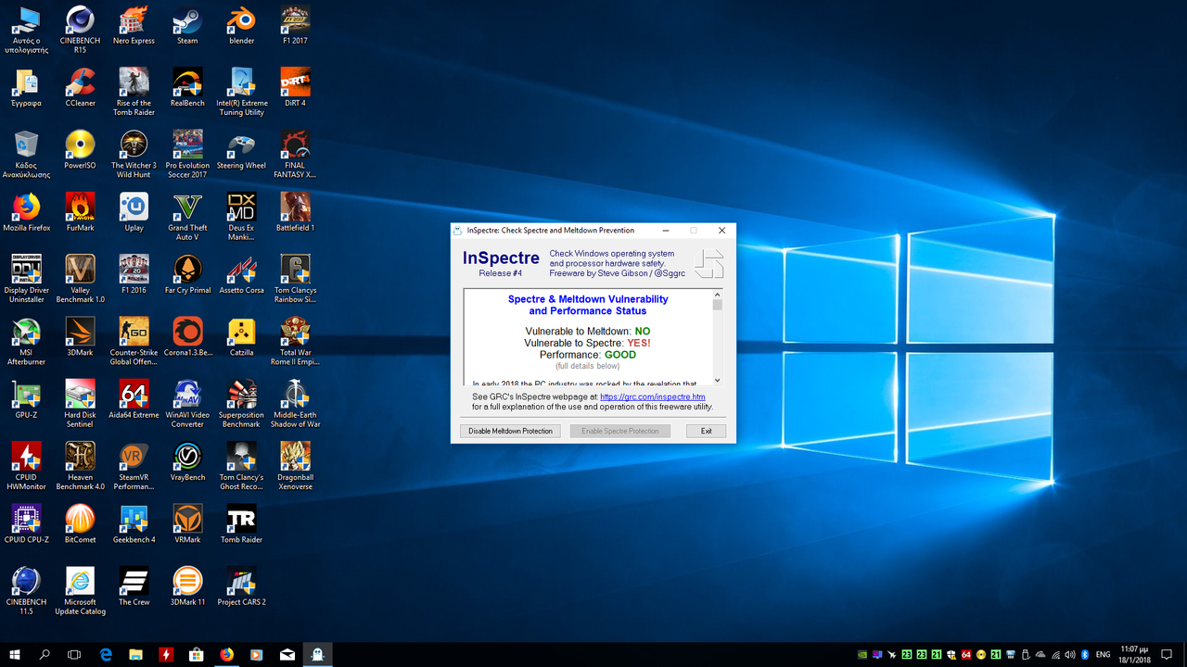Select the Nero Express desktop icon

tap(134, 25)
